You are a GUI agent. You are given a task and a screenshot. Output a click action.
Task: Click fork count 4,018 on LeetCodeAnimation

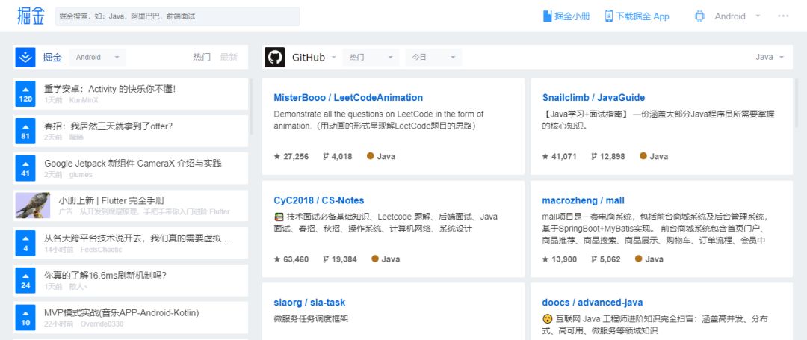coord(337,156)
